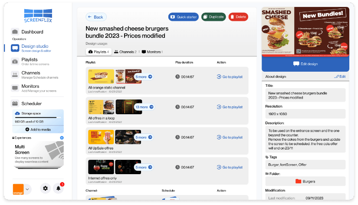Open the Monitors sidebar icon
358x205 pixels.
pyautogui.click(x=15, y=88)
